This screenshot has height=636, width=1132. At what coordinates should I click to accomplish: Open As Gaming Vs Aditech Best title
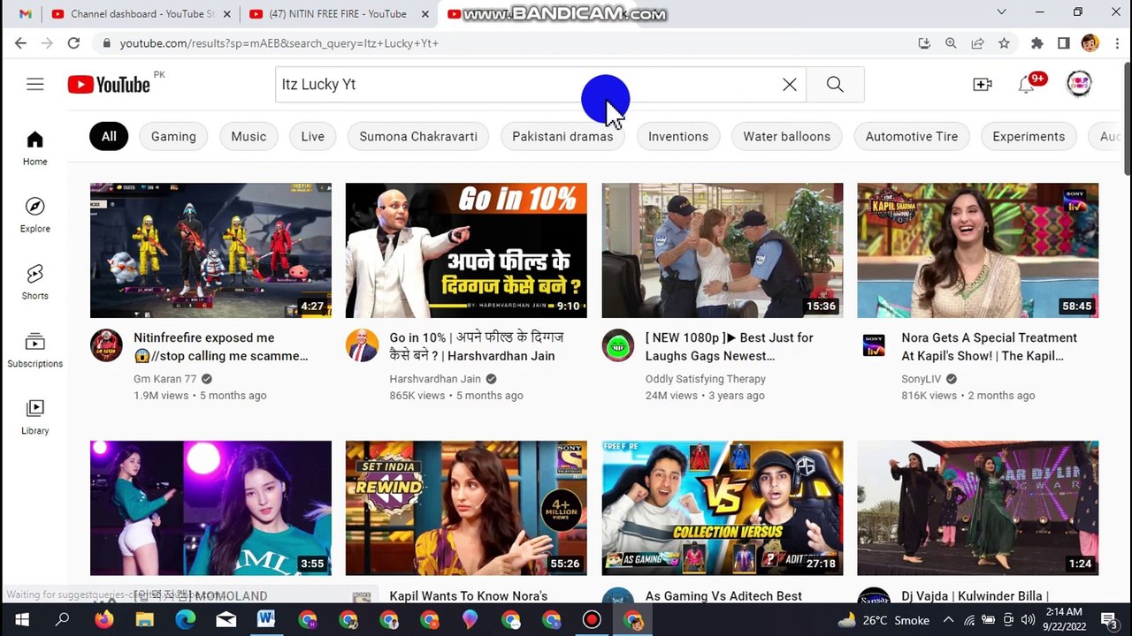(723, 596)
